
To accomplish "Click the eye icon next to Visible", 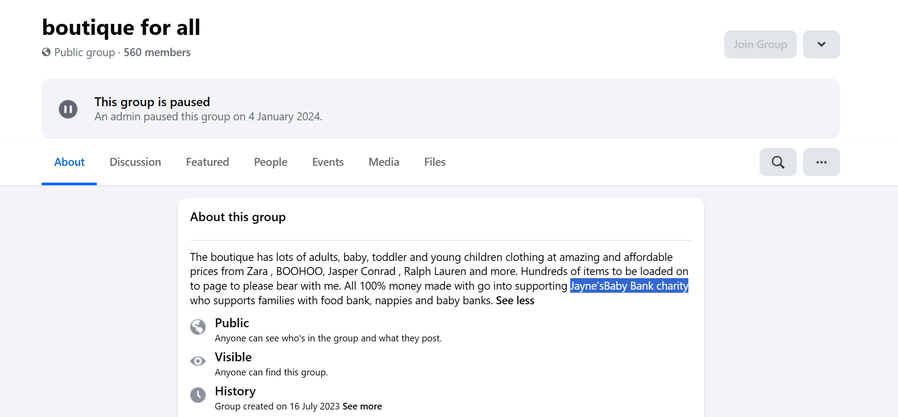I will click(198, 361).
